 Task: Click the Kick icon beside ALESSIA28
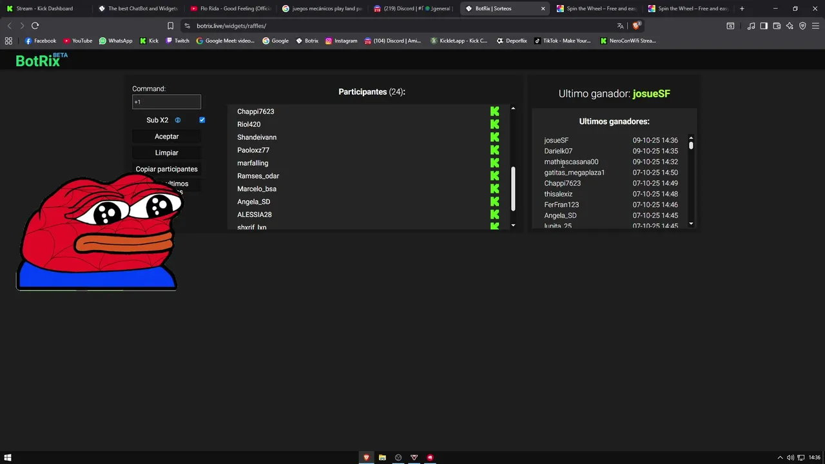tap(494, 215)
